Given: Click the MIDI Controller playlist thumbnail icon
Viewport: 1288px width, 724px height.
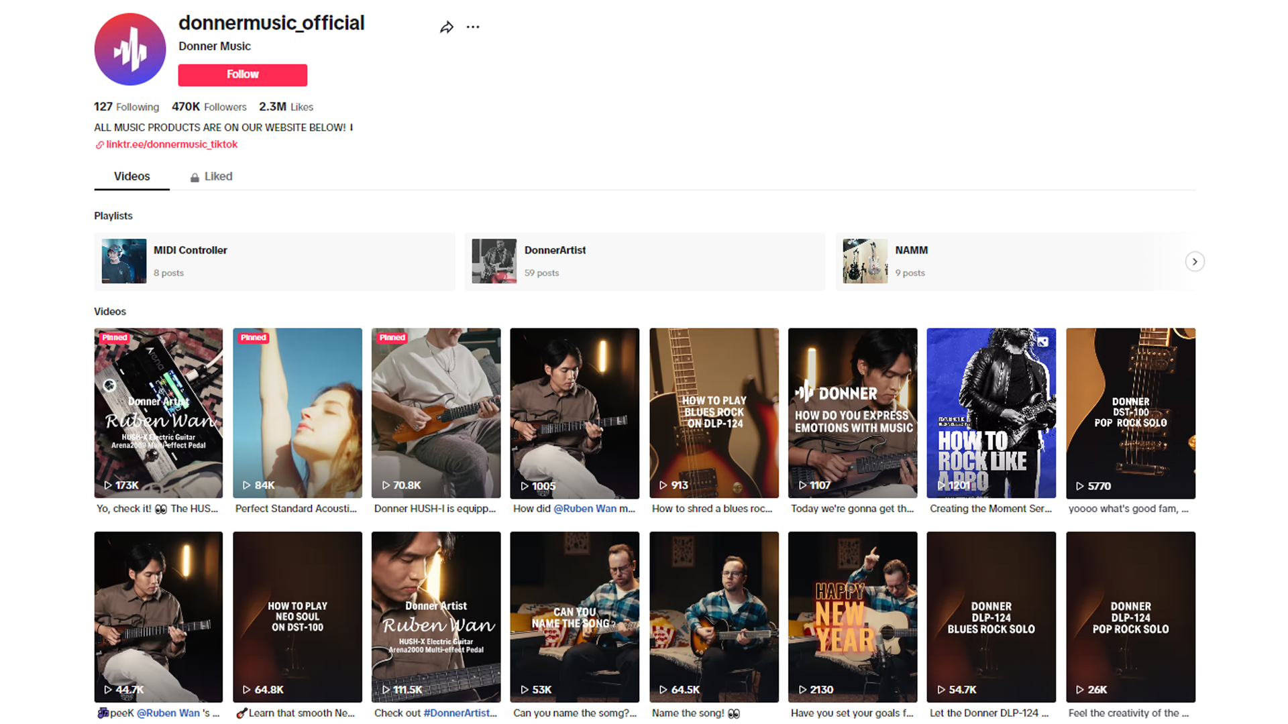Looking at the screenshot, I should [124, 261].
